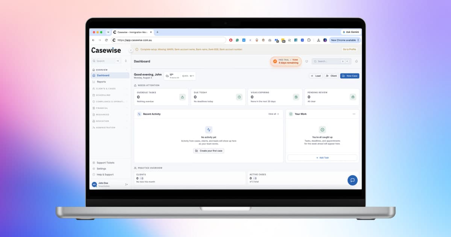This screenshot has height=237, width=451.
Task: Click the 'Good evening, John' greeting
Action: click(x=148, y=74)
